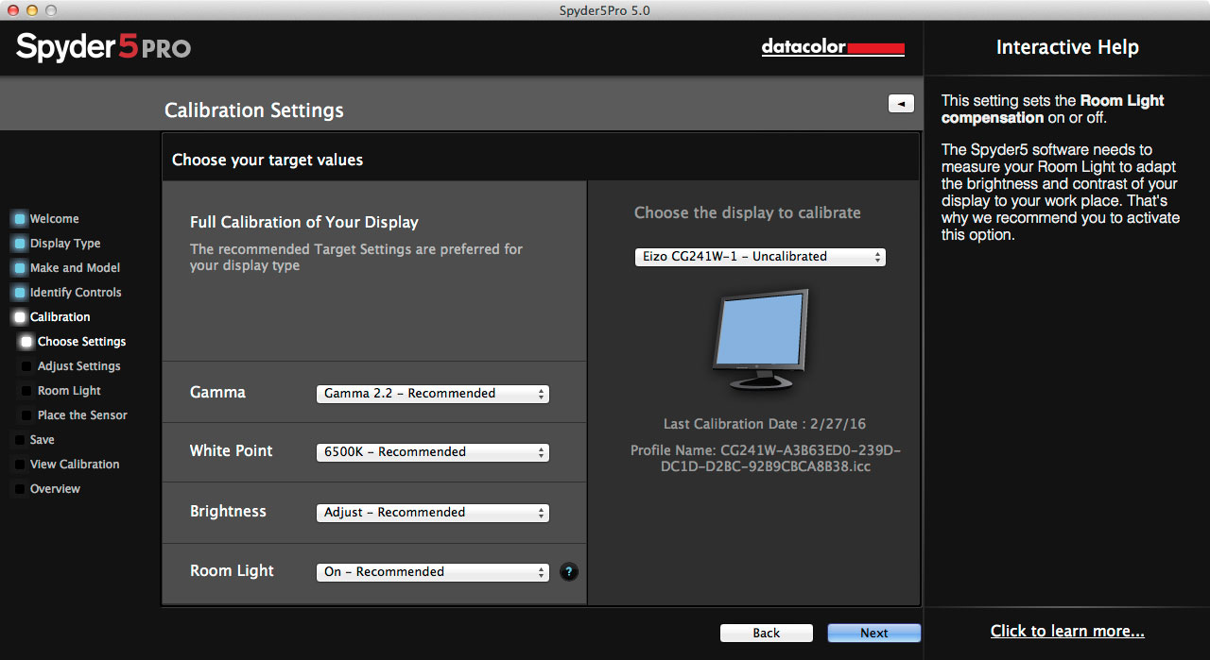
Task: Open the Room Light dropdown
Action: 432,572
